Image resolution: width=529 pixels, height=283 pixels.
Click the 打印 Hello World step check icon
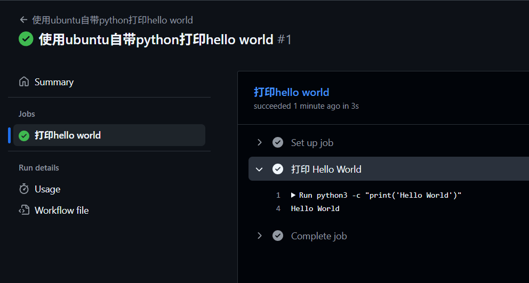coord(278,169)
